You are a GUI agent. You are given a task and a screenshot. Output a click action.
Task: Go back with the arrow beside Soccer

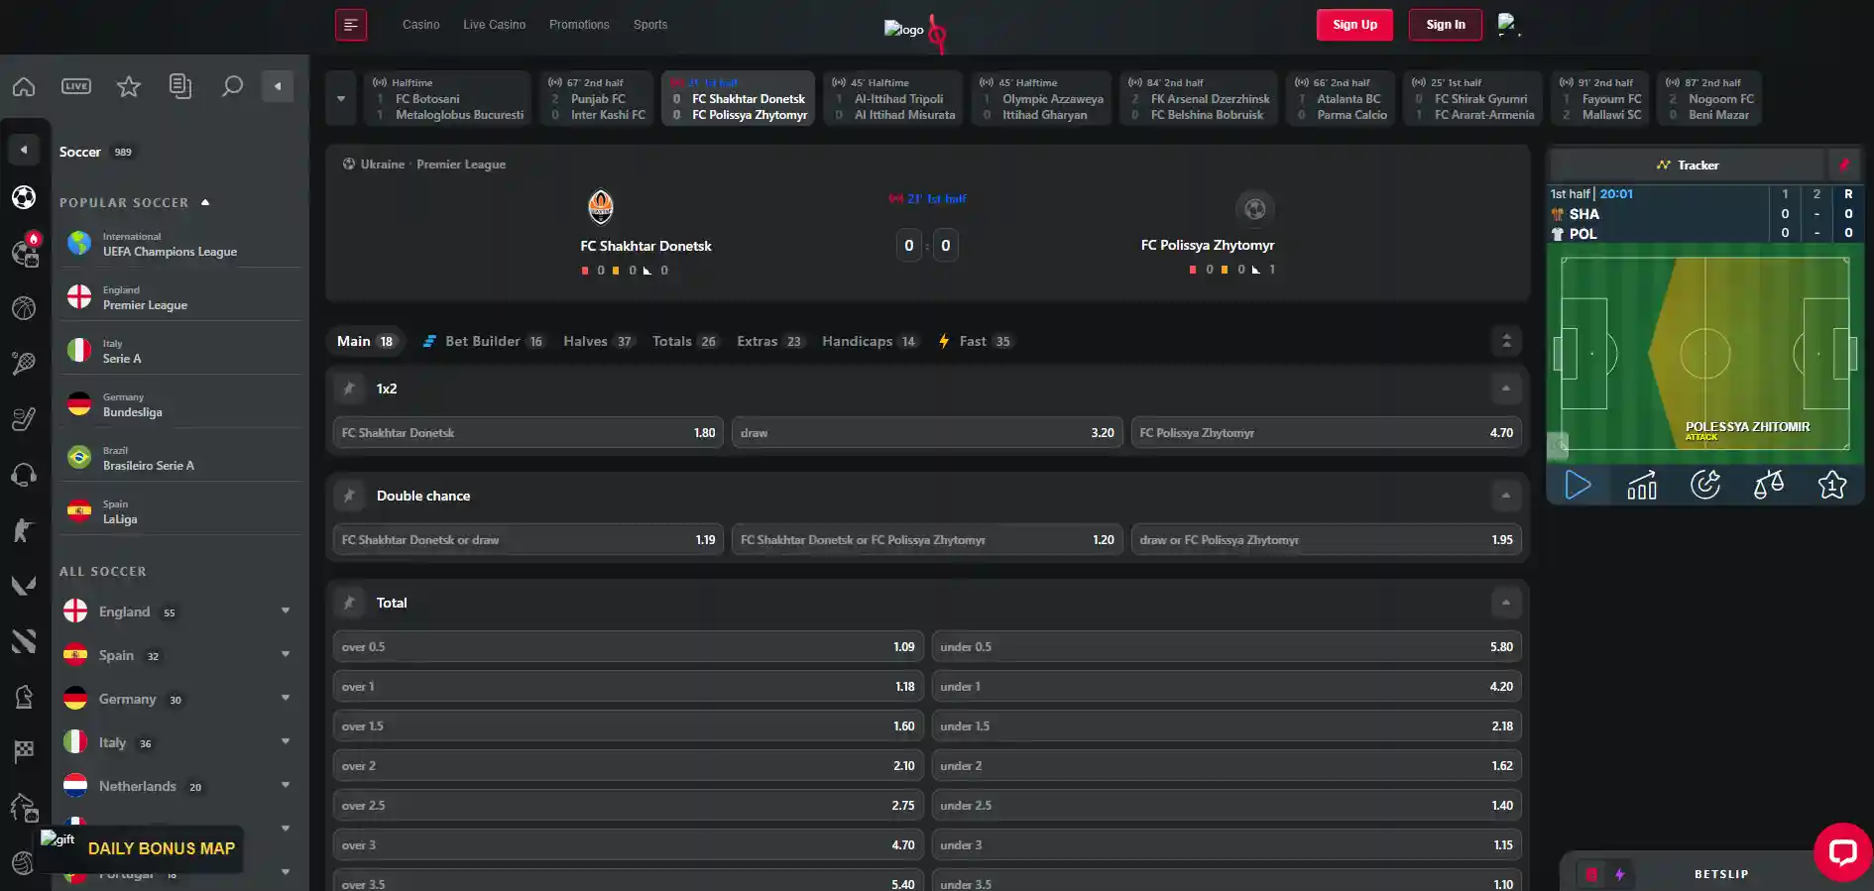pos(24,151)
